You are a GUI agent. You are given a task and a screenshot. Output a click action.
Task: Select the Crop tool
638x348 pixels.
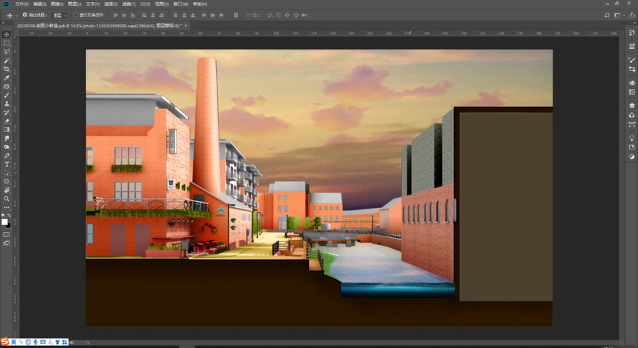[x=7, y=69]
